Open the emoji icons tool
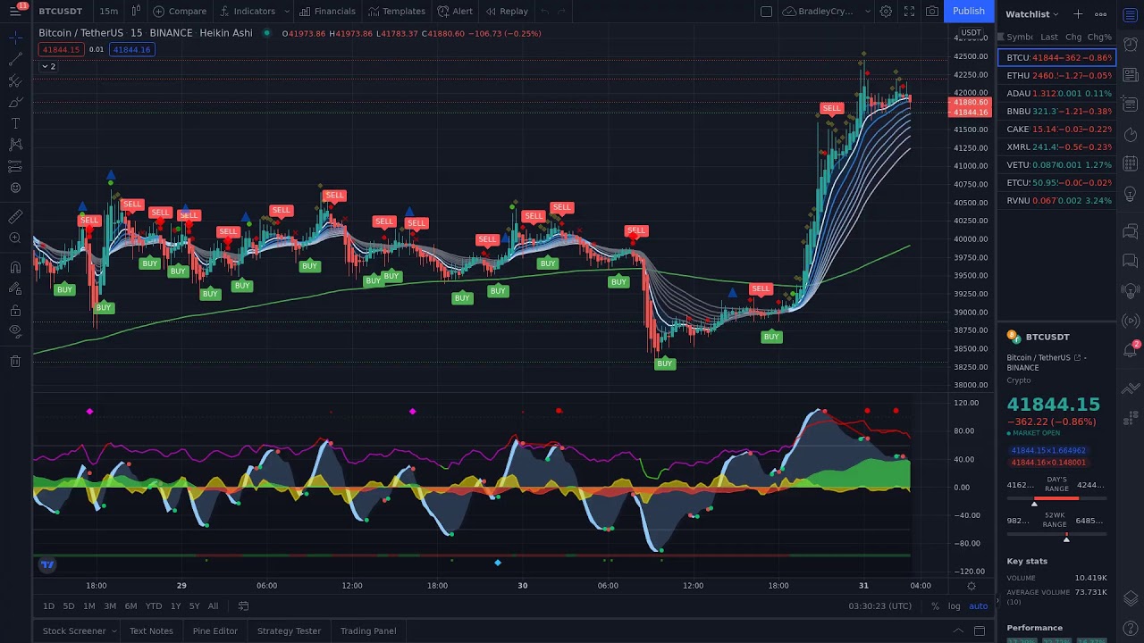 coord(15,188)
